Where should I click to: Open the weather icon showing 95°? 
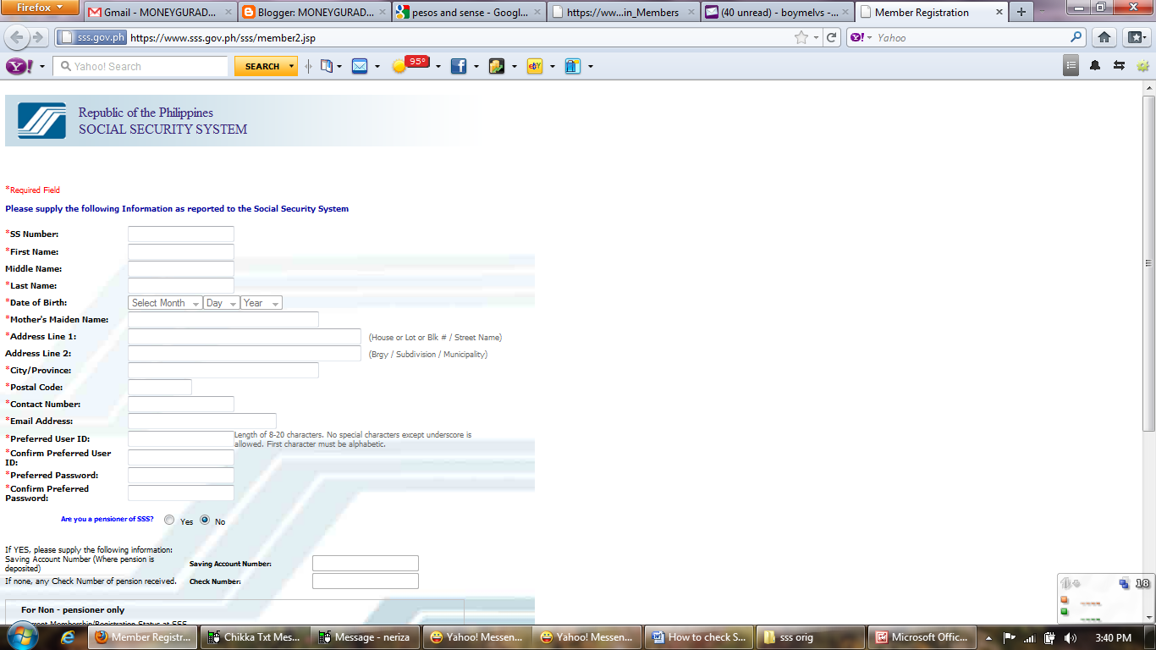click(410, 64)
